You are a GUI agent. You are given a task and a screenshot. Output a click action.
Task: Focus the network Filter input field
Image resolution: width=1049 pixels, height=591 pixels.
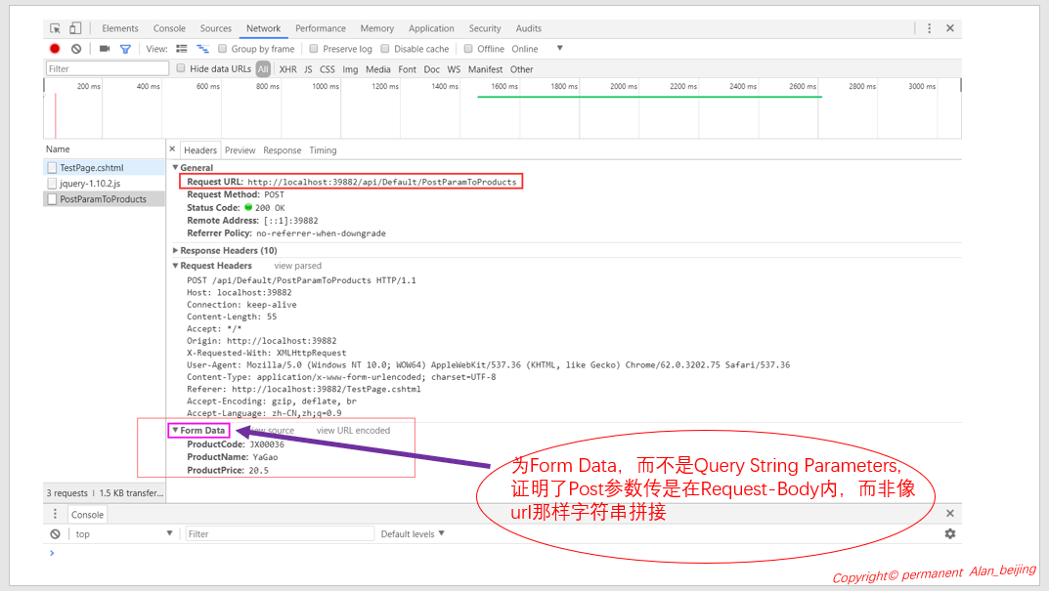[x=107, y=68]
